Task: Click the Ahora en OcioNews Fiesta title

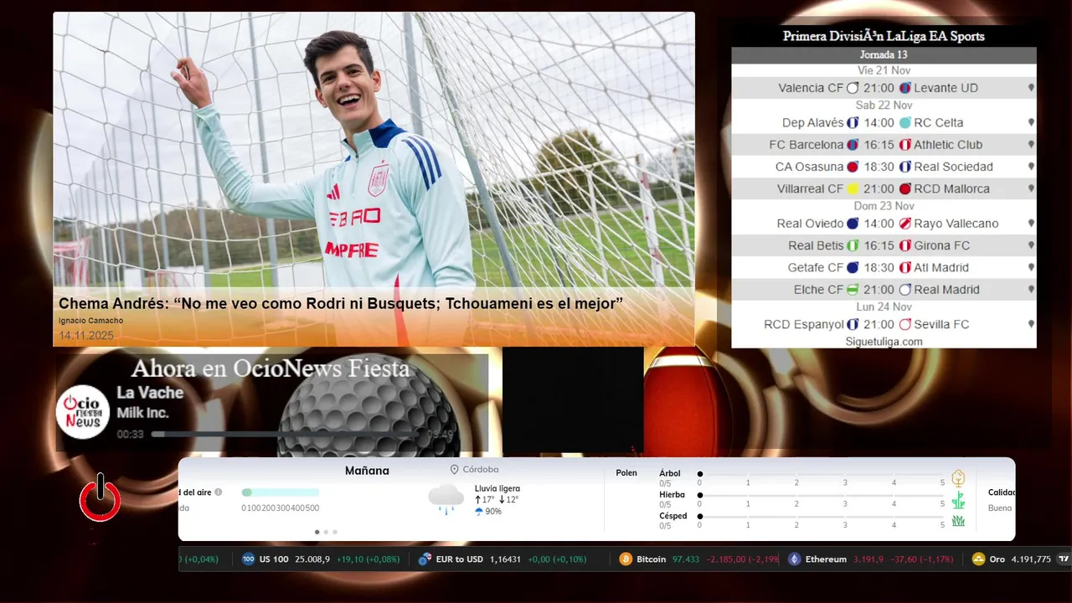Action: [271, 368]
